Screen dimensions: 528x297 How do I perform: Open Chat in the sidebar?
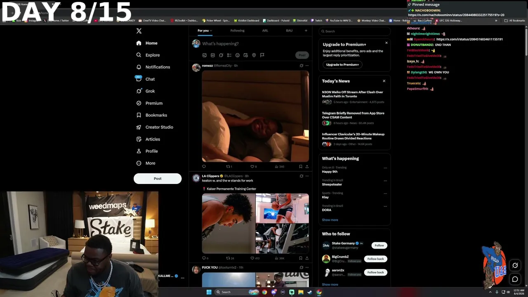[146, 79]
